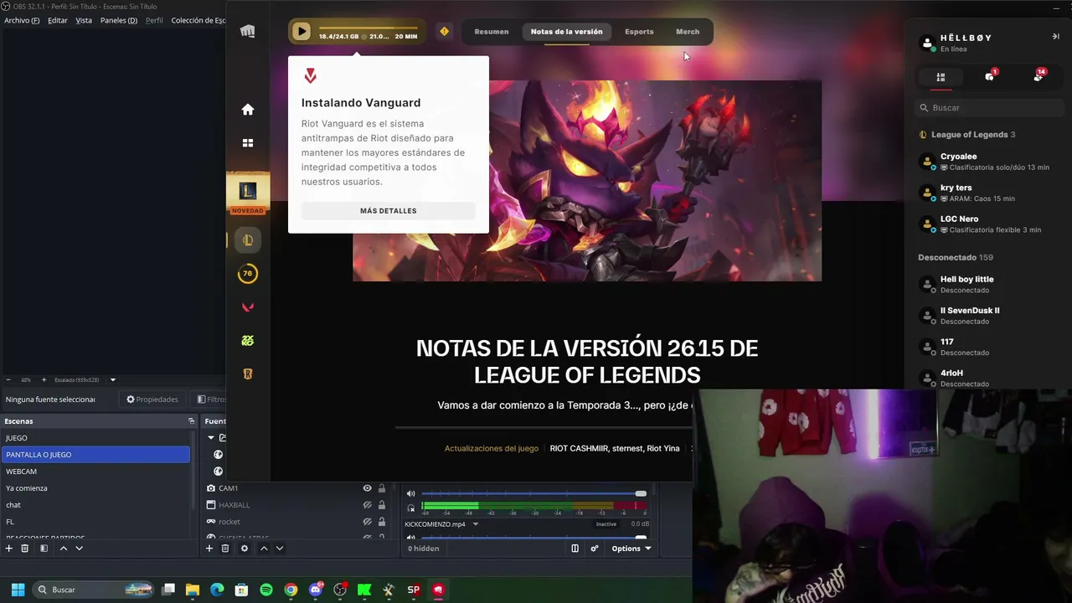The width and height of the screenshot is (1072, 603).
Task: Click the Riot fist logo
Action: pyautogui.click(x=248, y=32)
